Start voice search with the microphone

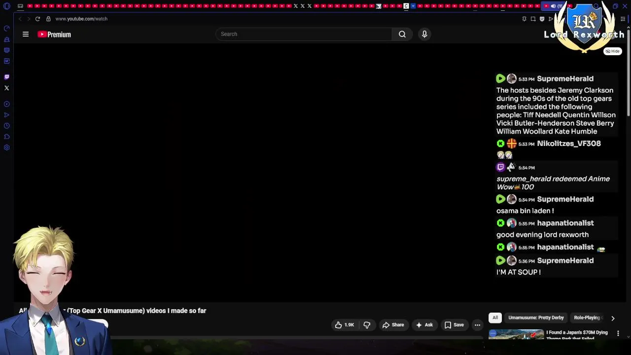tap(424, 34)
